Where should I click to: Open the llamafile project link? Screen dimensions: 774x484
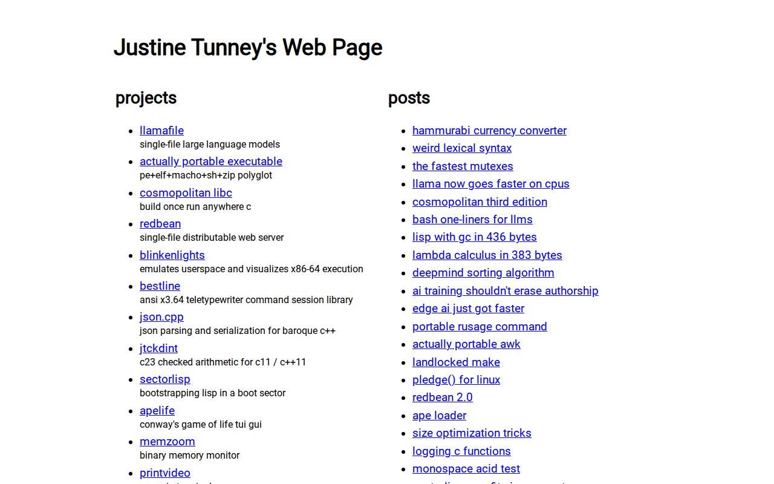[161, 131]
